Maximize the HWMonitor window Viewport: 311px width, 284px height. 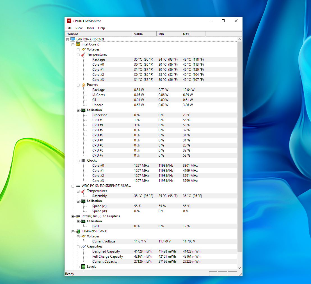(x=223, y=21)
